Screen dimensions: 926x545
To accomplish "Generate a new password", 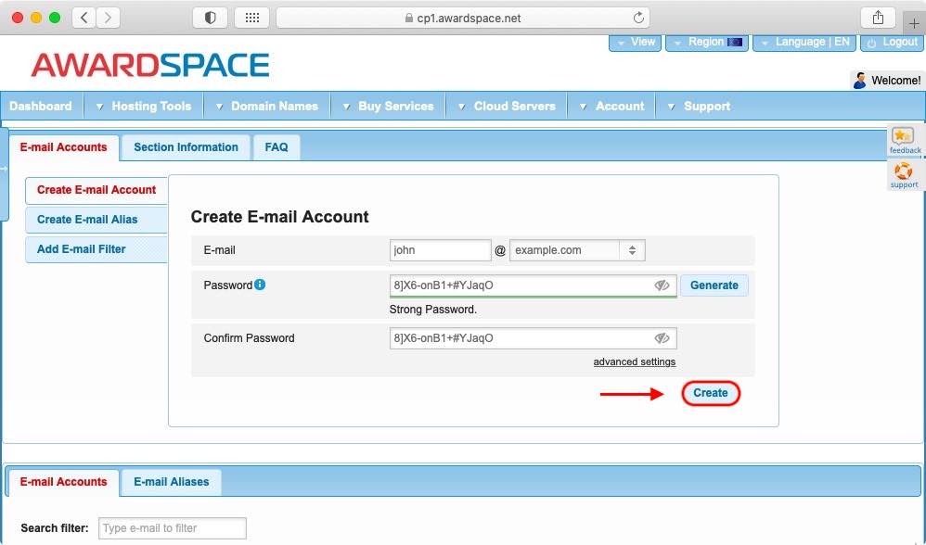I will 714,285.
